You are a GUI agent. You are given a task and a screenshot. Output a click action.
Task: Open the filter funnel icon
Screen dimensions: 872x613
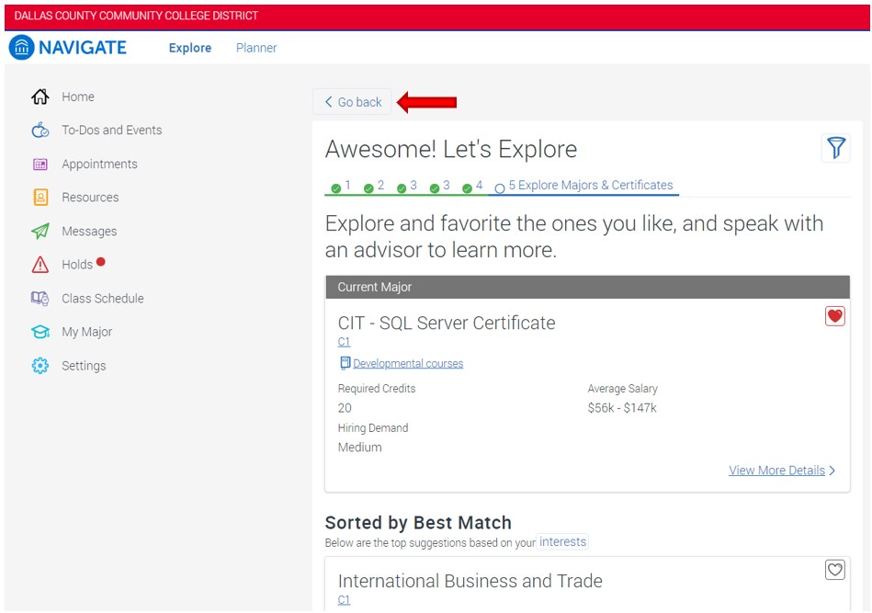[835, 148]
